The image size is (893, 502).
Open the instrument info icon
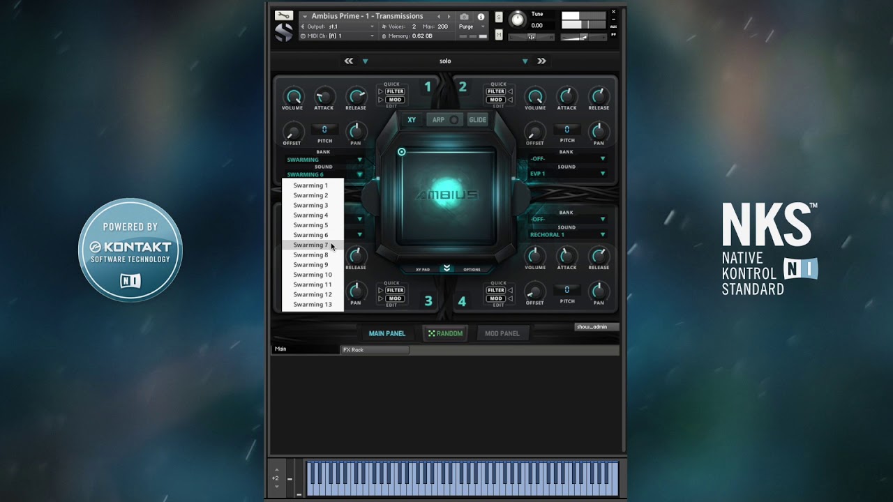pyautogui.click(x=481, y=16)
